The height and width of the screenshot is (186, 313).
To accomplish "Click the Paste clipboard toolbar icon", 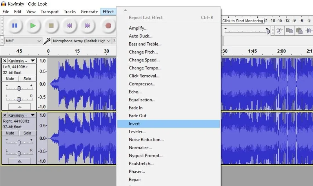I will [x=299, y=31].
